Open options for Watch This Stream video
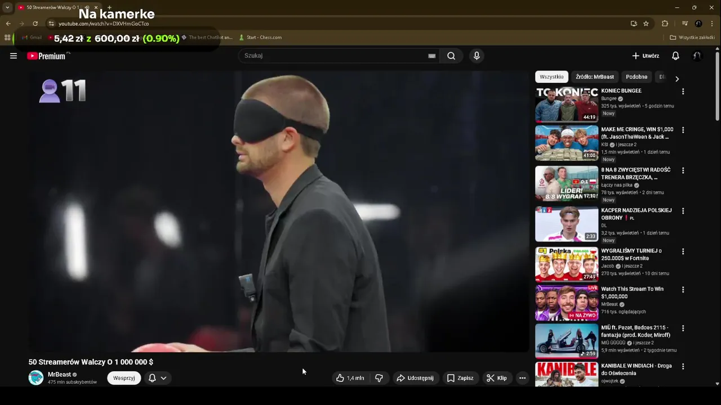Image resolution: width=721 pixels, height=405 pixels. coord(683,290)
